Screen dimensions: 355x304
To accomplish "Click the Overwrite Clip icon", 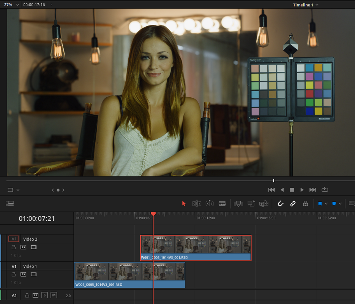I will (x=251, y=203).
